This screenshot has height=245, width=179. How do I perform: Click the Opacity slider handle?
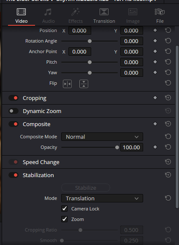(117, 147)
